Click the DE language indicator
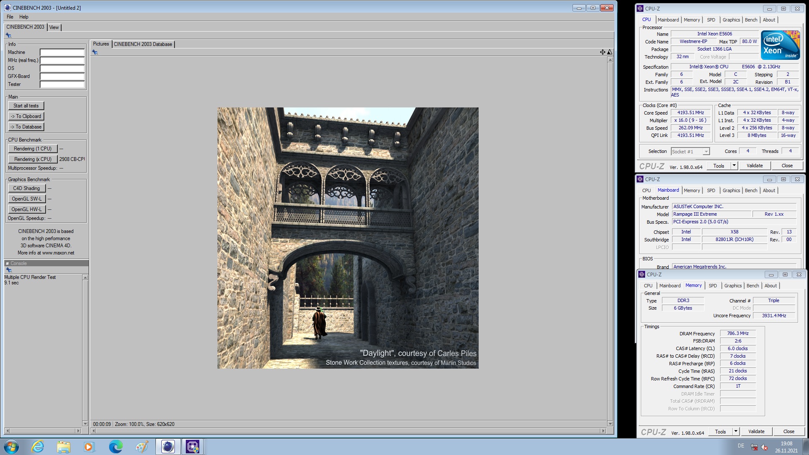This screenshot has height=455, width=809. point(741,446)
